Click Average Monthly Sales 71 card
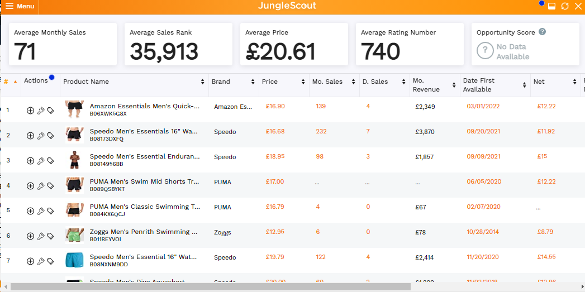The height and width of the screenshot is (292, 585). coord(63,44)
